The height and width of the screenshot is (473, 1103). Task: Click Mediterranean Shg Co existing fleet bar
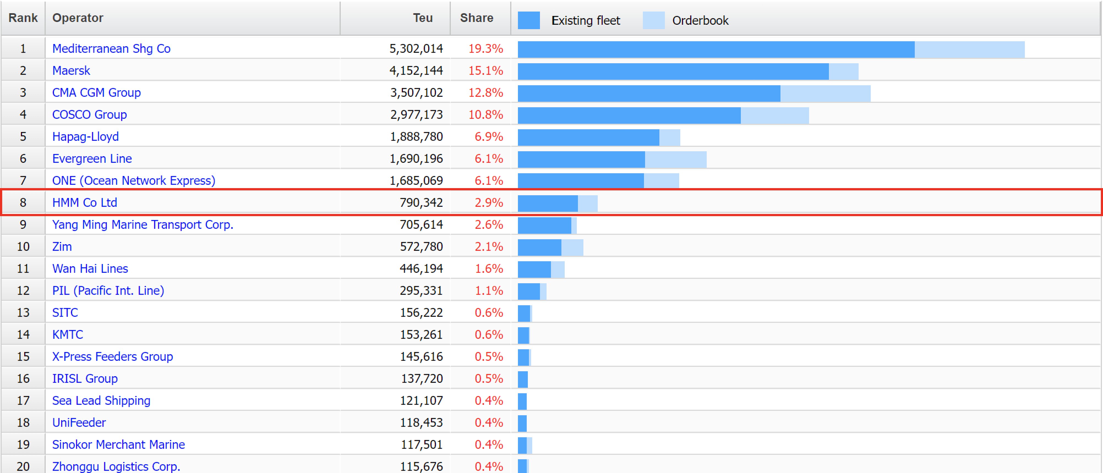716,50
